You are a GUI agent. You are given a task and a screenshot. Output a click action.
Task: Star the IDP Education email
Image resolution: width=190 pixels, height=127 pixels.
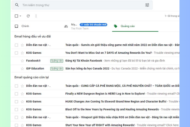click(x=22, y=69)
